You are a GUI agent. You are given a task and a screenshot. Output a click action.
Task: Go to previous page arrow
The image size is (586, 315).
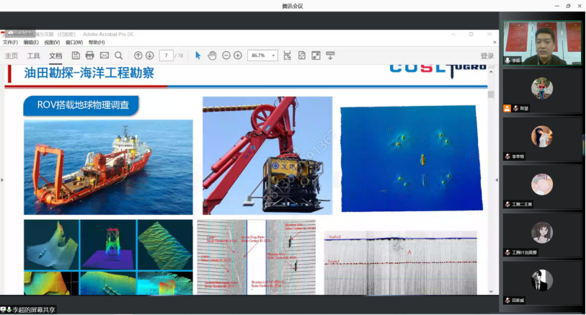tap(138, 56)
